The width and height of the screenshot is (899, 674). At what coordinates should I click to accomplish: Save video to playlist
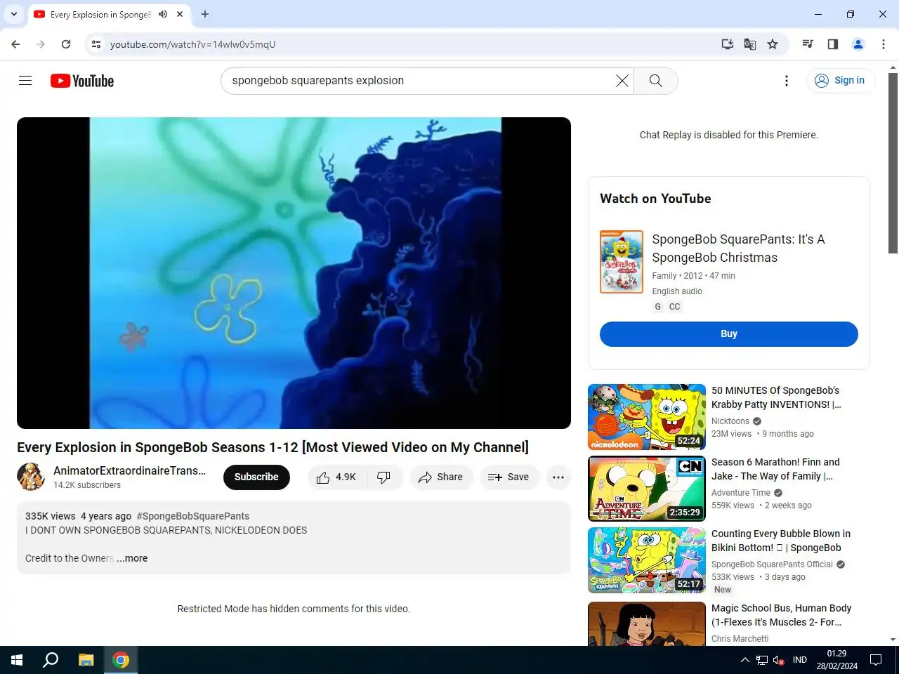(508, 477)
